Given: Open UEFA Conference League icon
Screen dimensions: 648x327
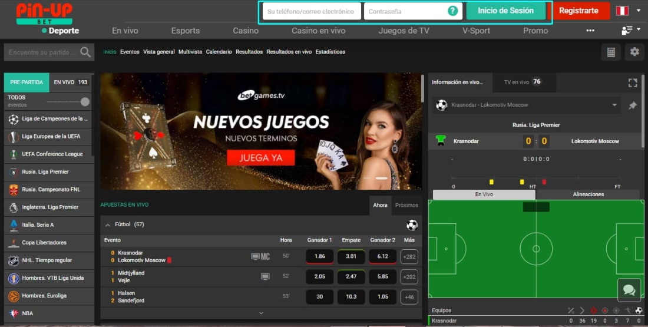Looking at the screenshot, I should (x=14, y=154).
